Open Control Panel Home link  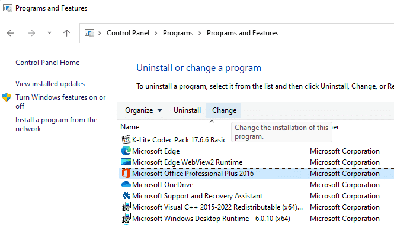[47, 63]
